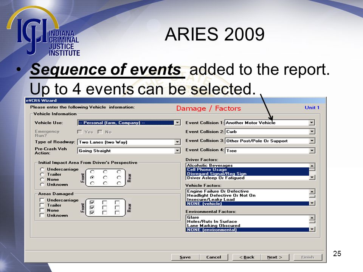Click Environmental Factors scroll up arrow
Image resolution: width=363 pixels, height=272 pixels.
312,218
